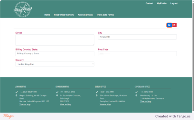
Task: Click the Tour Partner Group logo
Action: (x=23, y=9)
